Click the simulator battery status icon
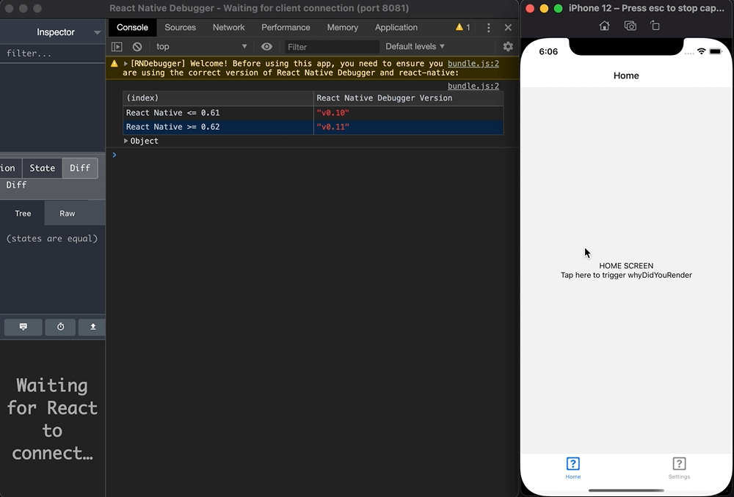Viewport: 734px width, 497px height. tap(716, 51)
